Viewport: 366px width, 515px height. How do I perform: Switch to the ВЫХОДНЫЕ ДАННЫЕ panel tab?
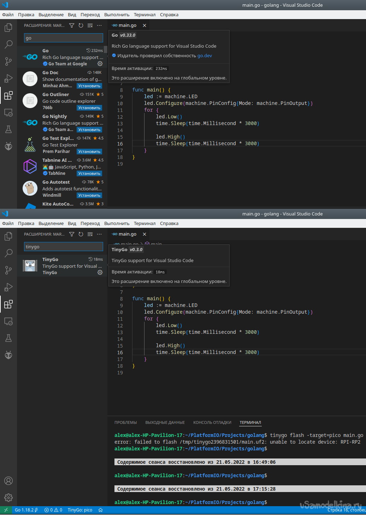(165, 422)
